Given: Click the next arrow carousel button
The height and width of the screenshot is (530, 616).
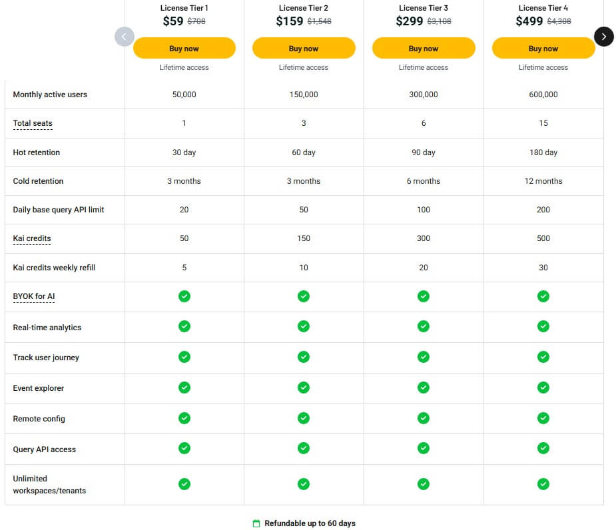Looking at the screenshot, I should pyautogui.click(x=603, y=37).
